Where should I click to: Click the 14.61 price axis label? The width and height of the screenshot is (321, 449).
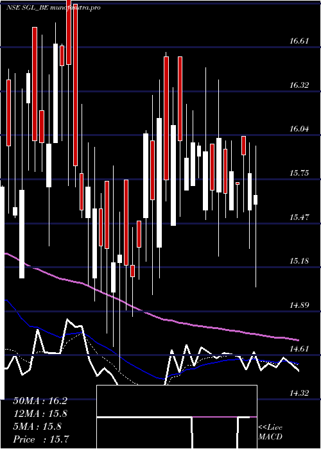299,349
